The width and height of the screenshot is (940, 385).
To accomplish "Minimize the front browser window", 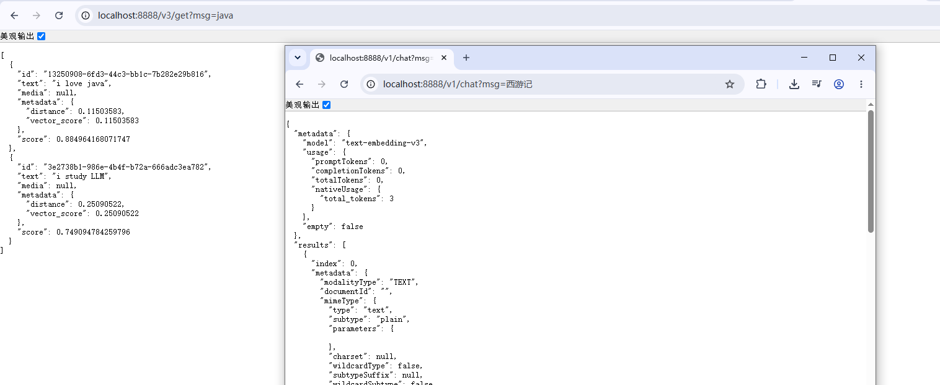I will [804, 58].
